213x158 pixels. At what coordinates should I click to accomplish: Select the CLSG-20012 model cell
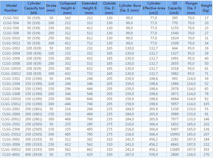pos(11,119)
